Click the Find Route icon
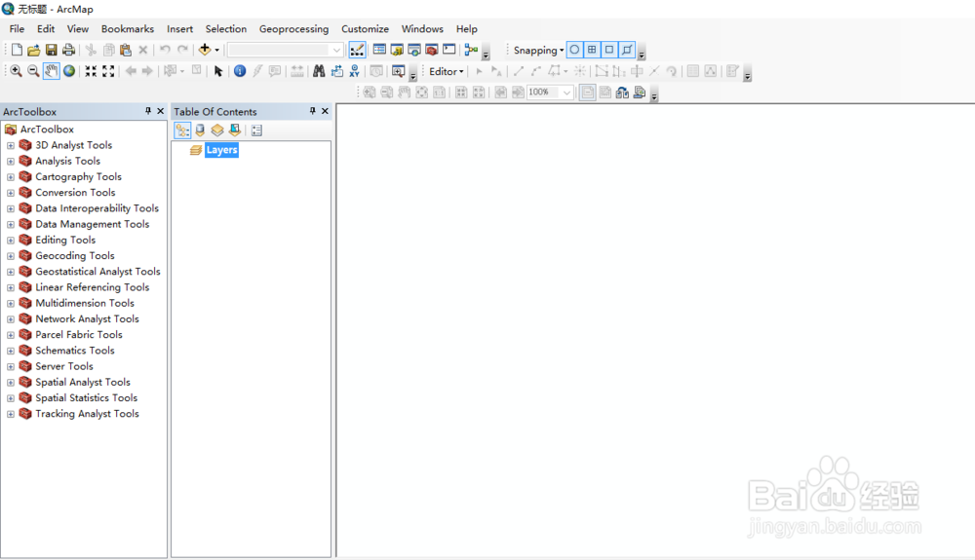Image resolution: width=975 pixels, height=560 pixels. [x=336, y=71]
